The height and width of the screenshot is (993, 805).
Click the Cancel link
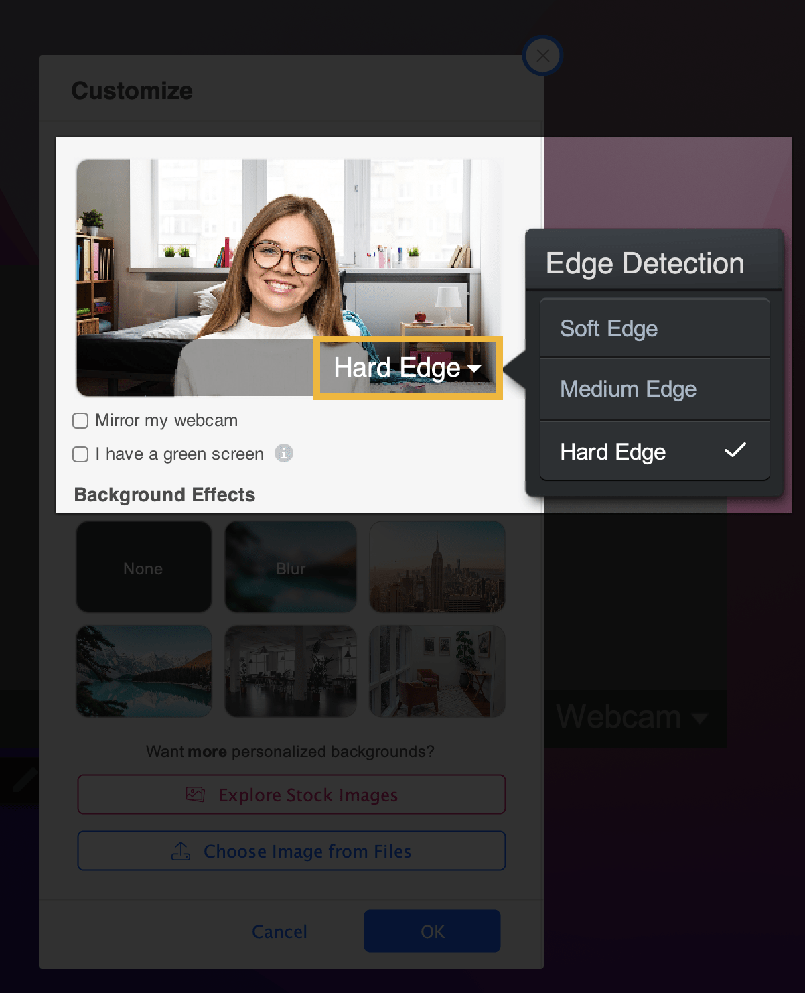click(279, 931)
